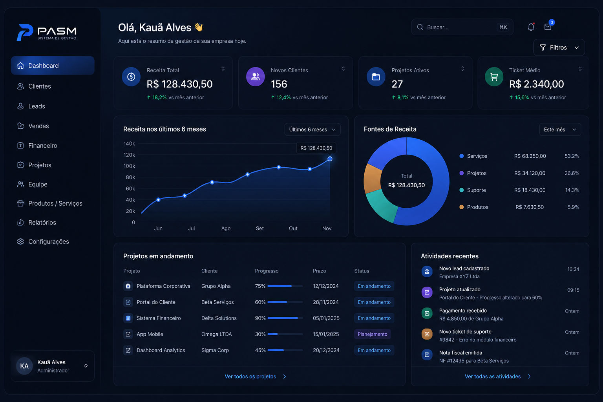The image size is (603, 402).
Task: Click the Receita Total dollar icon
Action: [131, 77]
